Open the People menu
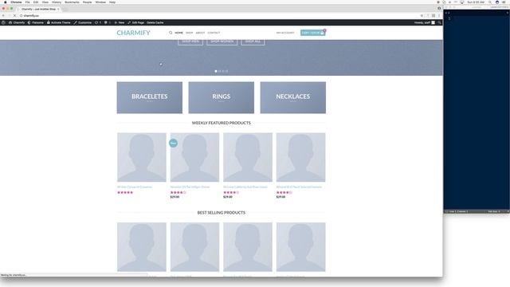The width and height of the screenshot is (510, 287). pyautogui.click(x=87, y=2)
